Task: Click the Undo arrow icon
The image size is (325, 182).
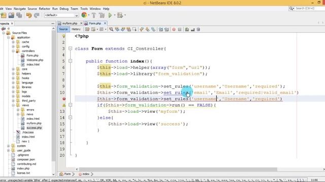Action: point(29,15)
